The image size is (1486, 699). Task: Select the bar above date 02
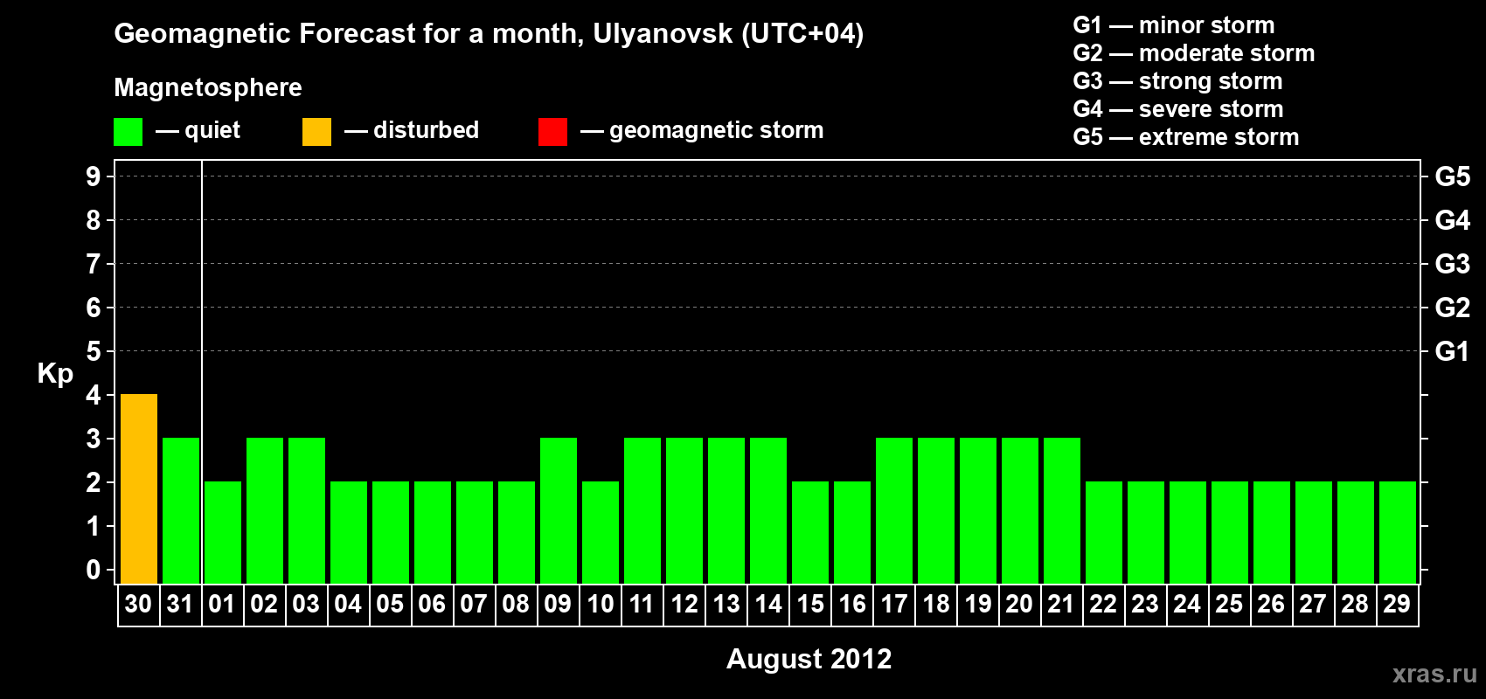(265, 510)
